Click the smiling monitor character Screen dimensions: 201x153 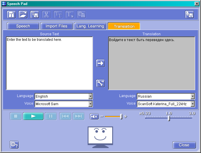(100, 136)
